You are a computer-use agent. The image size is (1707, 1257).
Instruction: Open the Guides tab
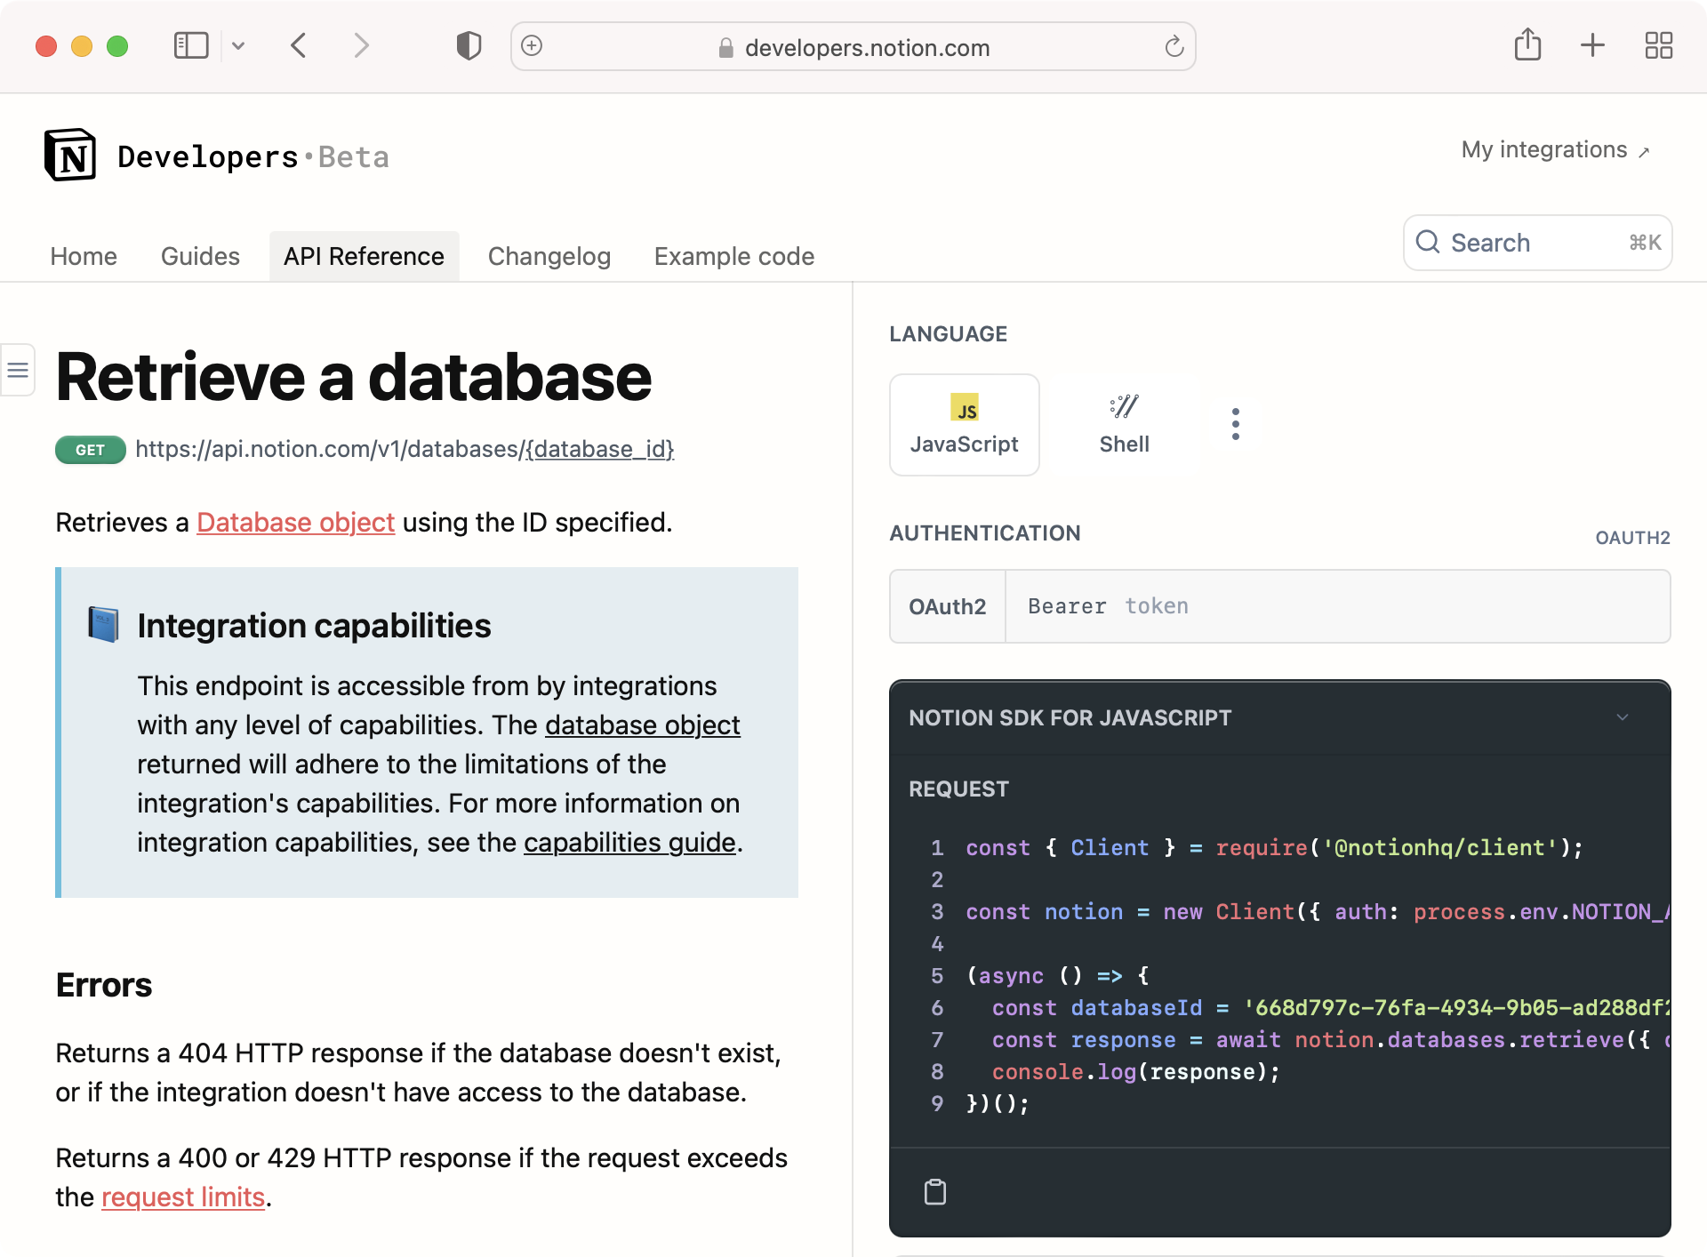point(200,256)
